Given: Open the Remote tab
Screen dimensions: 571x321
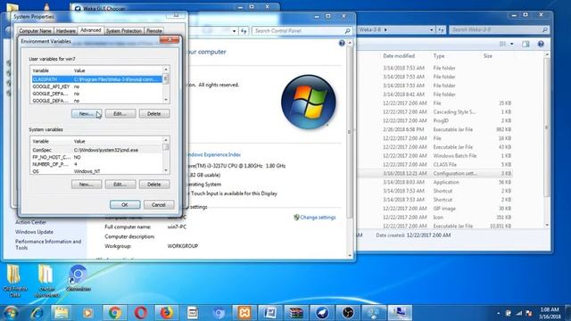Looking at the screenshot, I should click(154, 31).
